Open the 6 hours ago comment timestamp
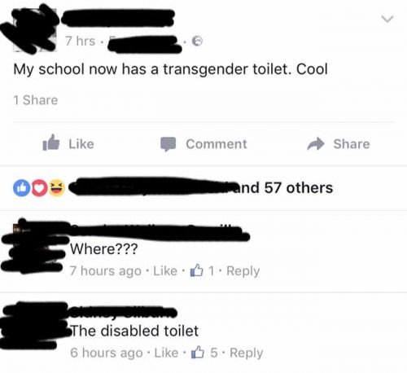The image size is (407, 373). (x=107, y=353)
